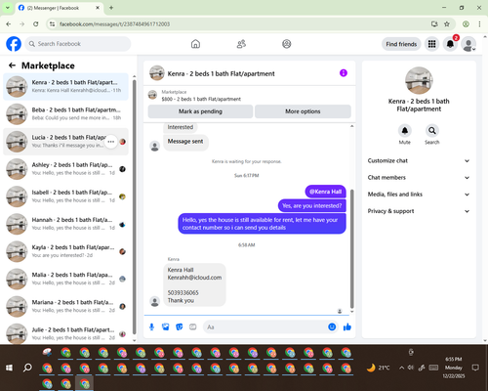The width and height of the screenshot is (488, 391).
Task: Open the Windows Start menu
Action: (x=9, y=368)
